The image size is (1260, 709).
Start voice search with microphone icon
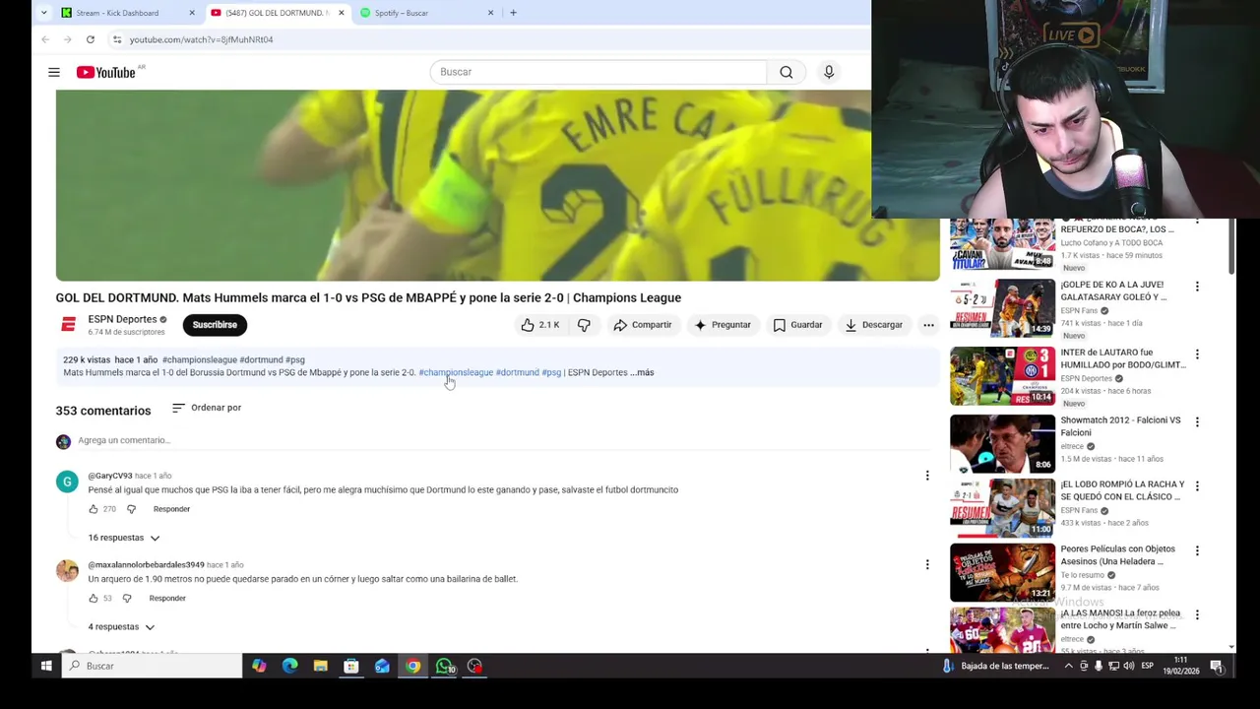click(x=829, y=72)
